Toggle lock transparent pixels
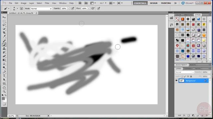This screenshot has width=213, height=119. 182,76
